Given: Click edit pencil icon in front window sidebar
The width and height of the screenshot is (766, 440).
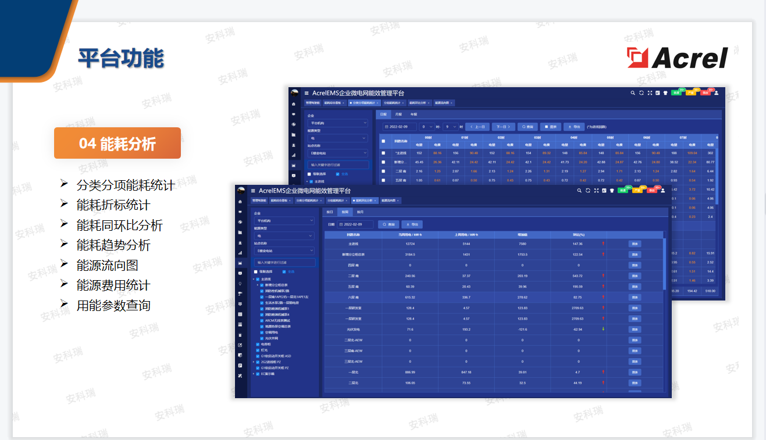Looking at the screenshot, I should 240,345.
